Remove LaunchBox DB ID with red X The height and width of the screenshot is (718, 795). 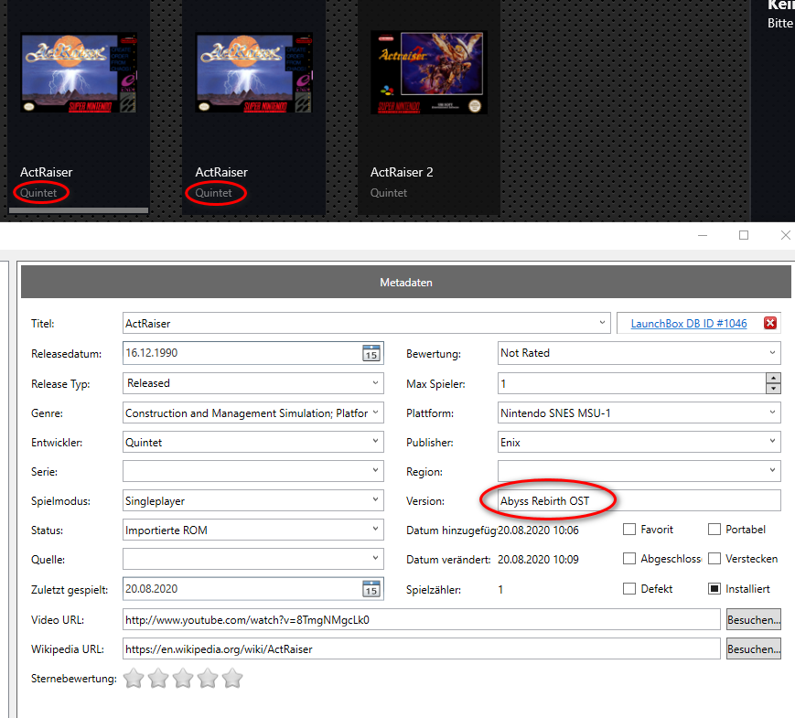click(x=770, y=323)
